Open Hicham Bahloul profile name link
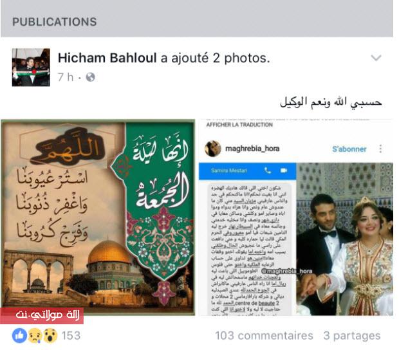 click(x=107, y=58)
